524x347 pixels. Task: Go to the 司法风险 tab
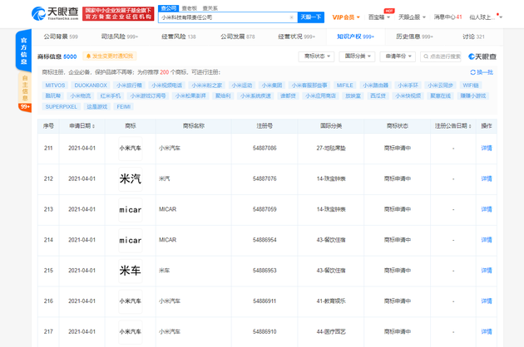119,37
